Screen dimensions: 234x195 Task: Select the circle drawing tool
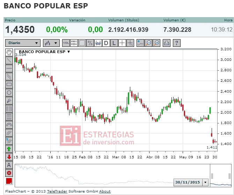click(x=9, y=93)
